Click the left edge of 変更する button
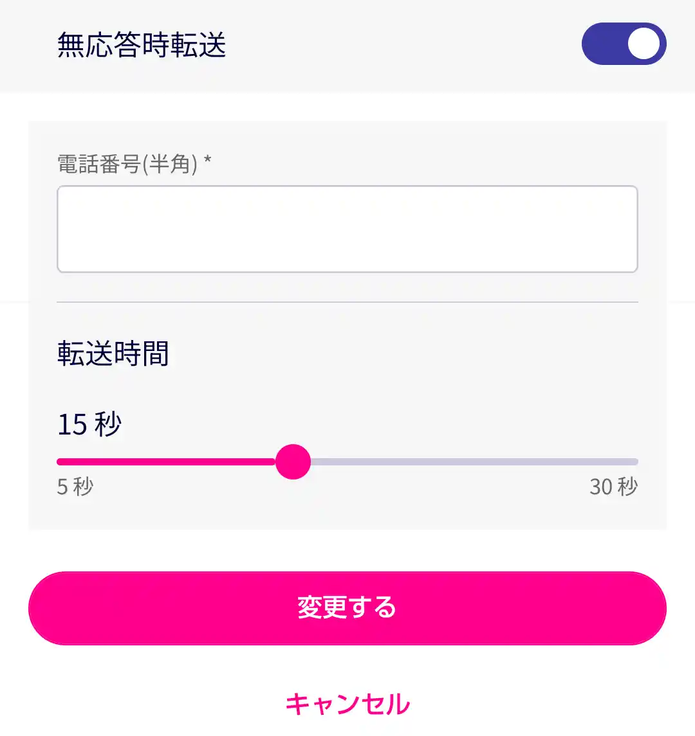Viewport: 695px width, 736px height. pyautogui.click(x=40, y=608)
